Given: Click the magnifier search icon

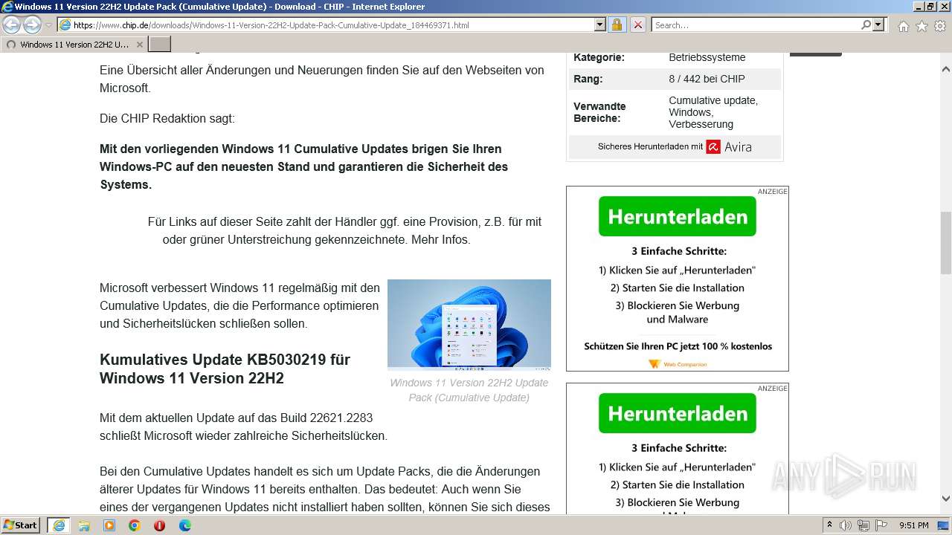Looking at the screenshot, I should coord(866,25).
